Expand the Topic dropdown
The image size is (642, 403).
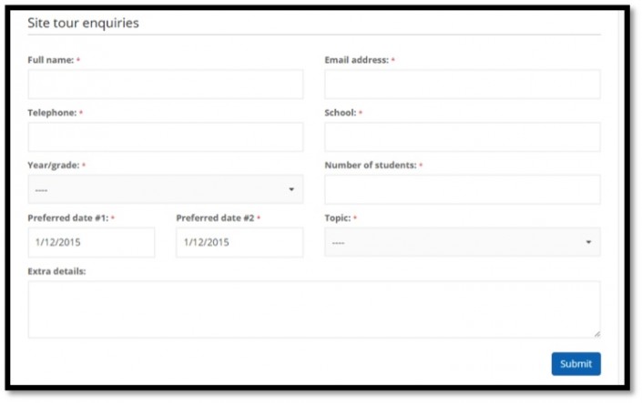462,242
